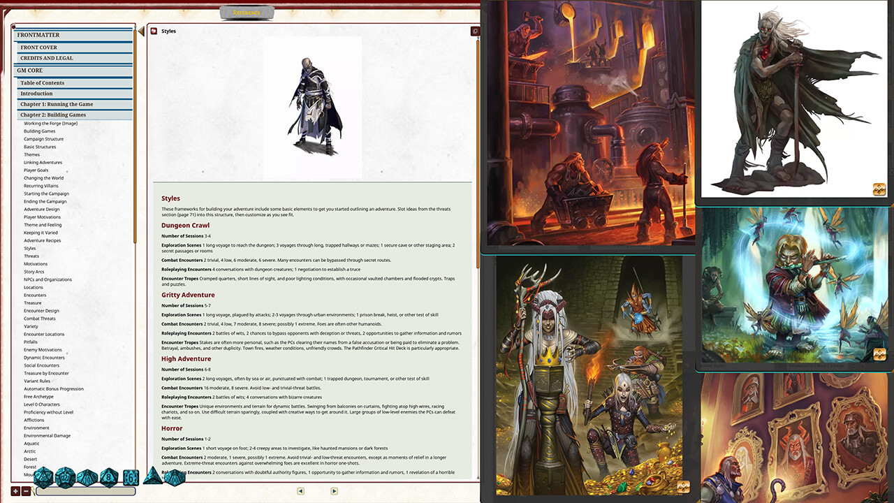
Task: Roll the d4 die
Action: (152, 476)
